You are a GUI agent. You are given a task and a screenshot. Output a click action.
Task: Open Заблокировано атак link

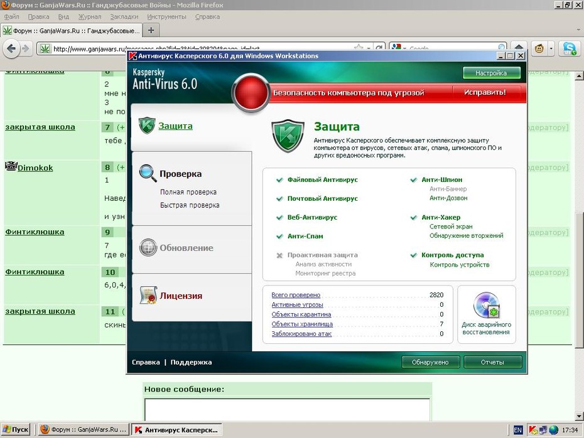(x=301, y=333)
